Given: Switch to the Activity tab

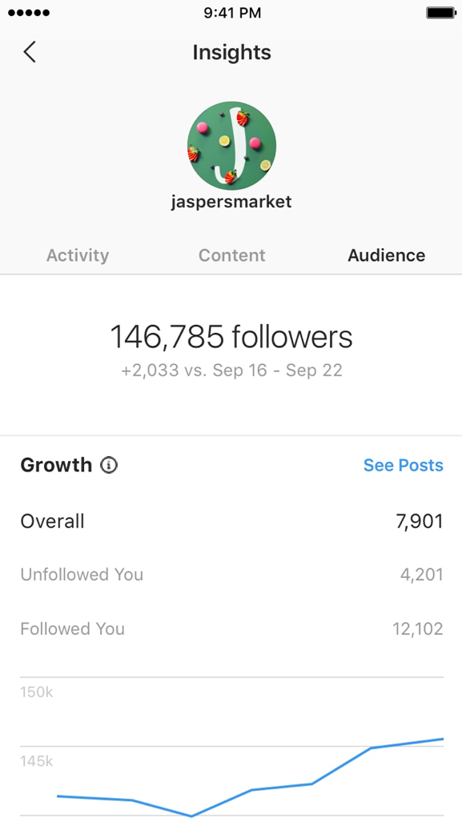Looking at the screenshot, I should 78,255.
